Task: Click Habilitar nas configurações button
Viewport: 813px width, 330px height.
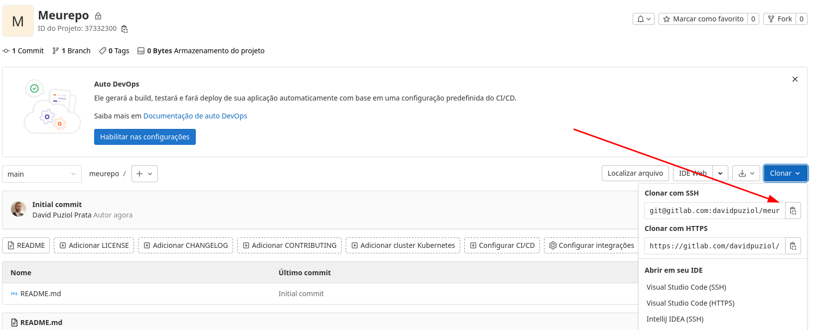Action: [x=144, y=137]
